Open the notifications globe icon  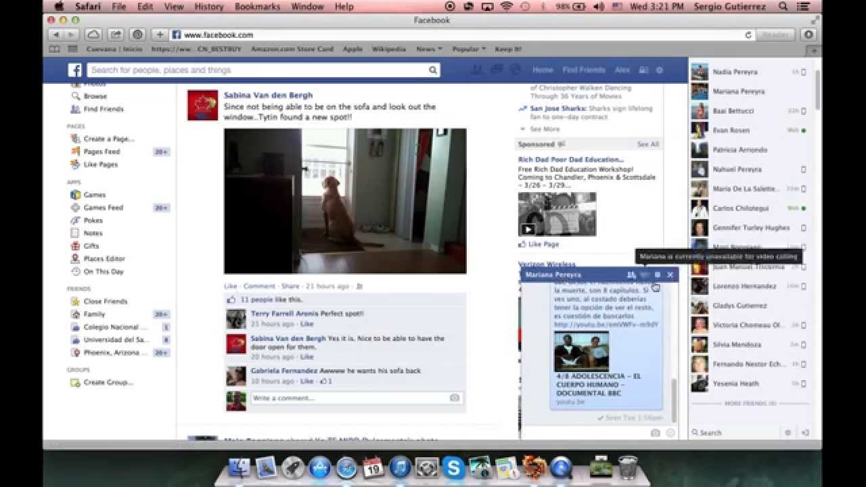pyautogui.click(x=515, y=70)
